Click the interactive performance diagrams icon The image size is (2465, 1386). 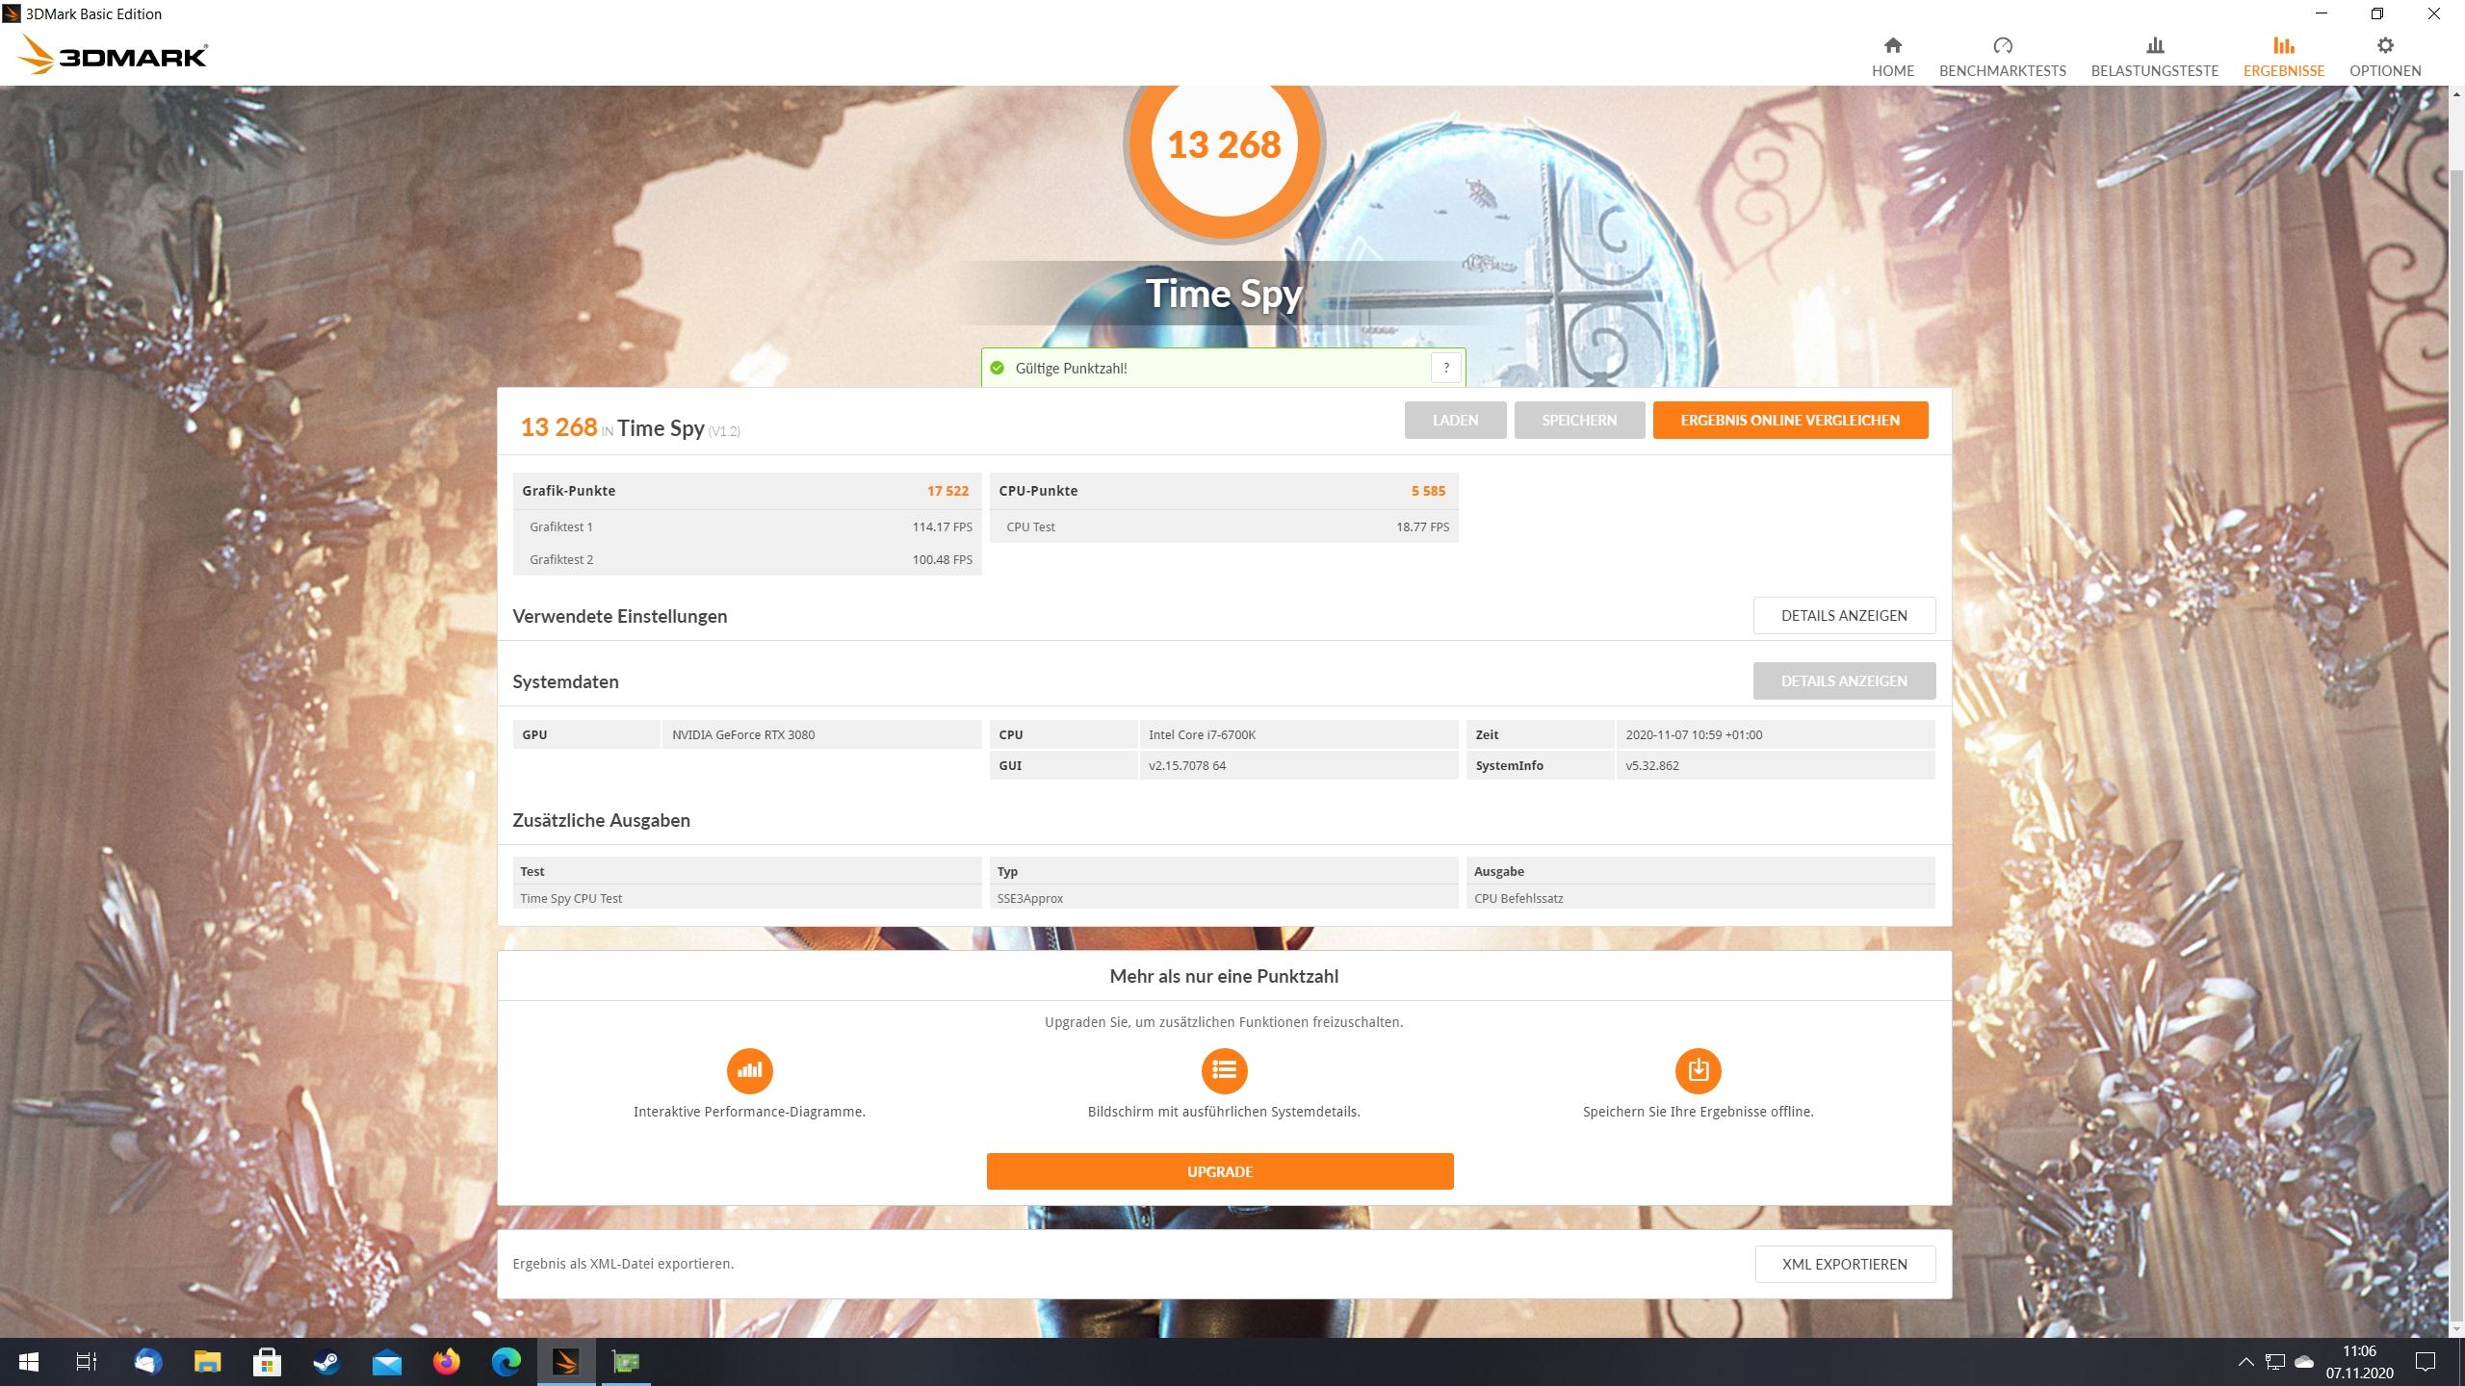[749, 1071]
